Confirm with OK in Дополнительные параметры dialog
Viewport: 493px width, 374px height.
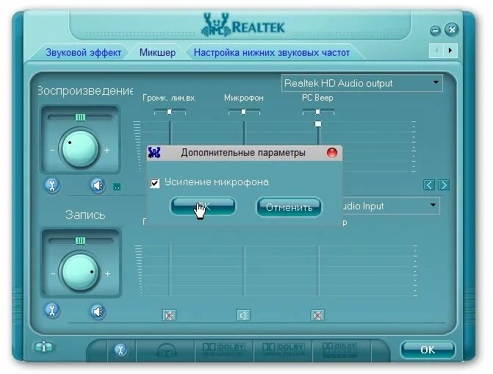(x=203, y=206)
